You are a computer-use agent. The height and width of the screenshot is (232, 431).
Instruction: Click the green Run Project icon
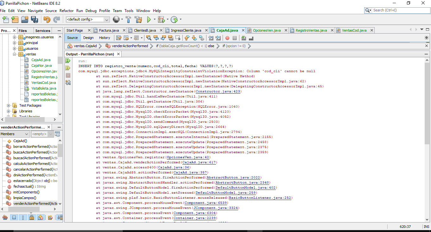click(149, 20)
